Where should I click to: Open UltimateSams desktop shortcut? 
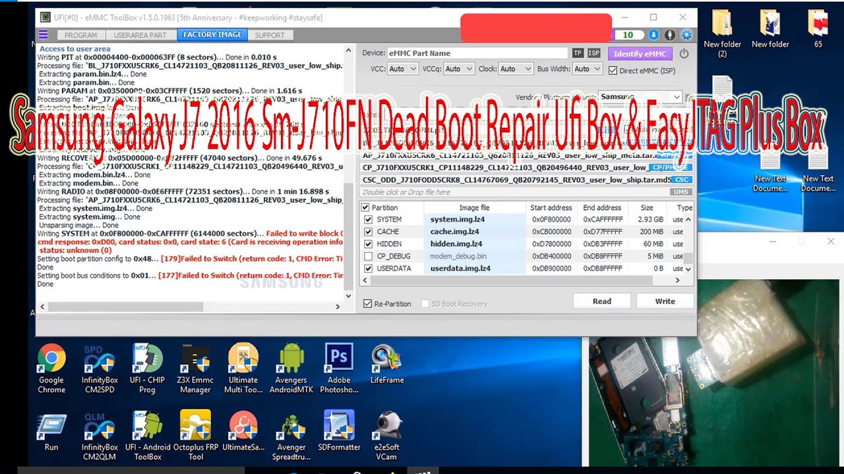coord(243,431)
